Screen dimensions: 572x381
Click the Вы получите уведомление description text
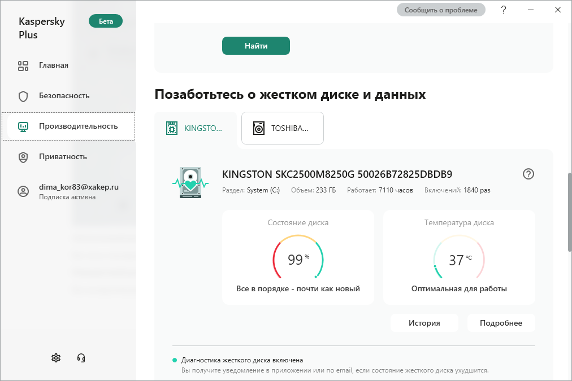(335, 370)
